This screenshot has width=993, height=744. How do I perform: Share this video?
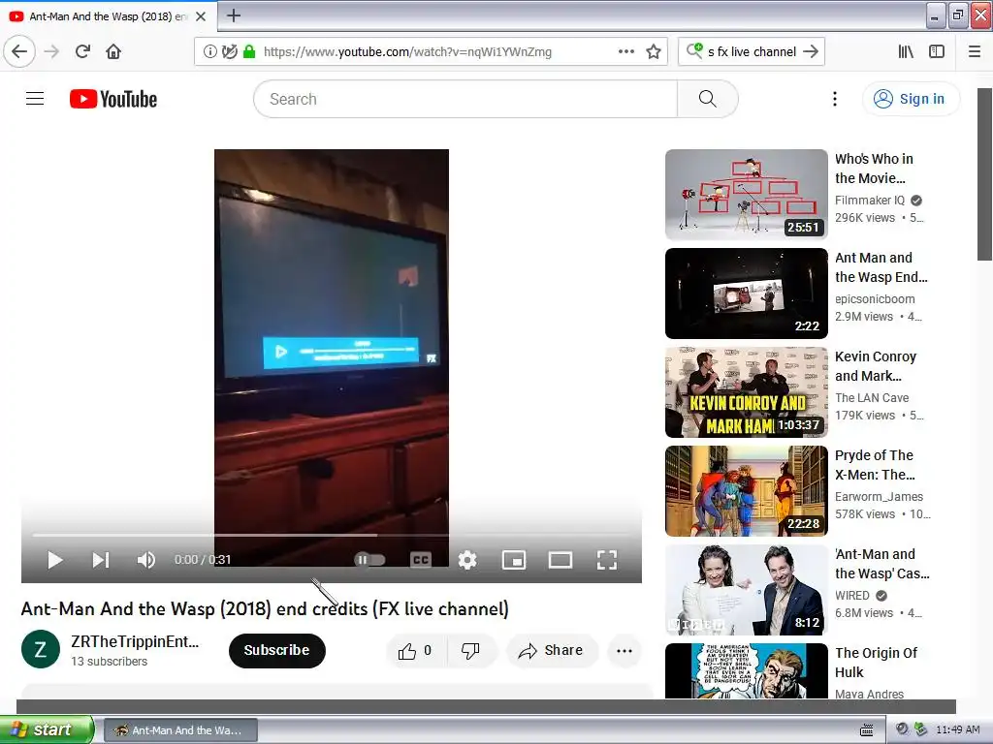pyautogui.click(x=551, y=650)
